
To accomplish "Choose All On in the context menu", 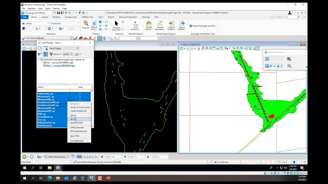I will pyautogui.click(x=79, y=116).
